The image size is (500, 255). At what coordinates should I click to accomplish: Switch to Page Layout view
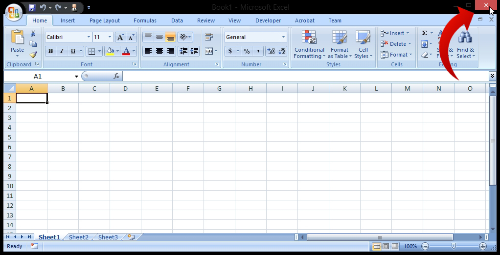(x=386, y=246)
